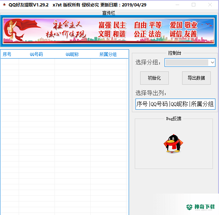Close the QQ好友提取 window
Viewport: 219px width, 215px height.
210,5
